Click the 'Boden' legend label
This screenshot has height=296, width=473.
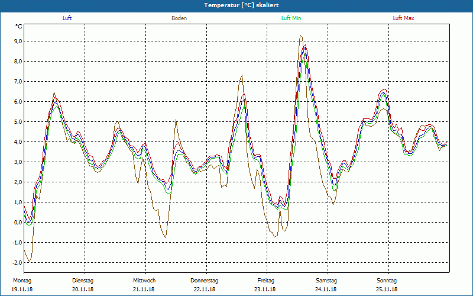(179, 18)
